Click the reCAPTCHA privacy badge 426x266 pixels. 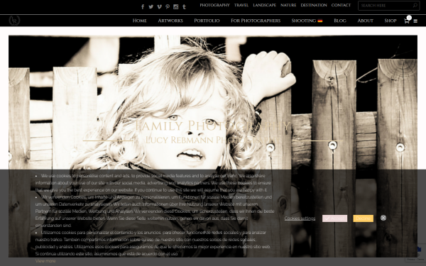(415, 253)
